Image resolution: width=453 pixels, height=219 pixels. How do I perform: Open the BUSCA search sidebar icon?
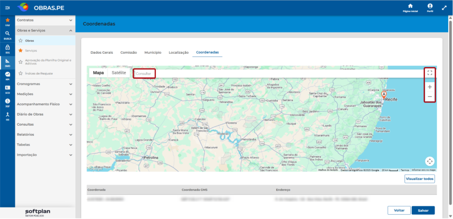click(x=8, y=35)
